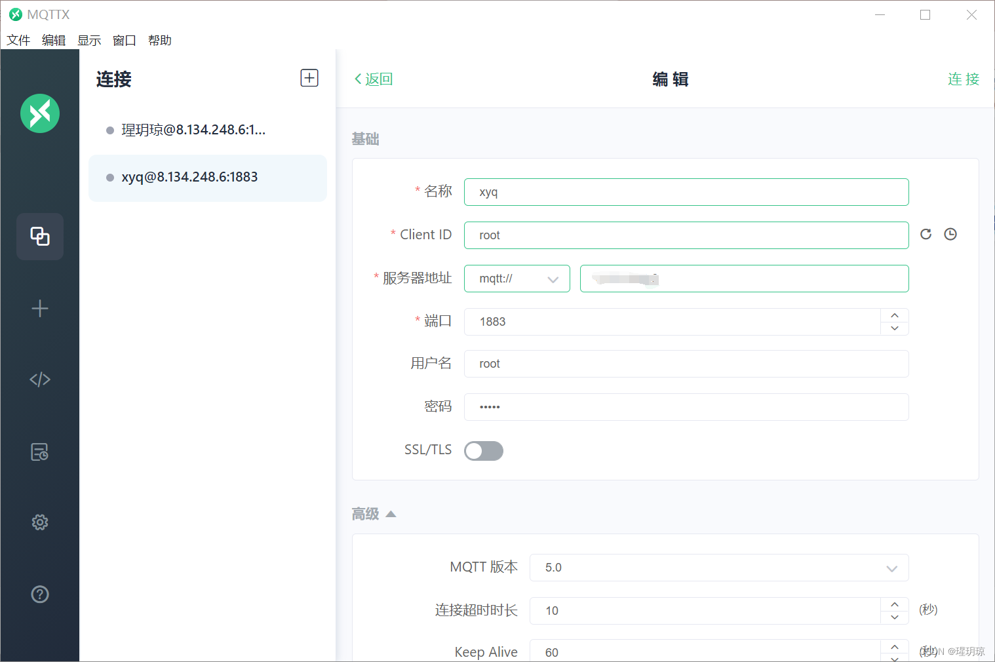This screenshot has height=662, width=995.
Task: Select the 瑾玥琼@8.134.248.6 connection
Action: [x=193, y=129]
